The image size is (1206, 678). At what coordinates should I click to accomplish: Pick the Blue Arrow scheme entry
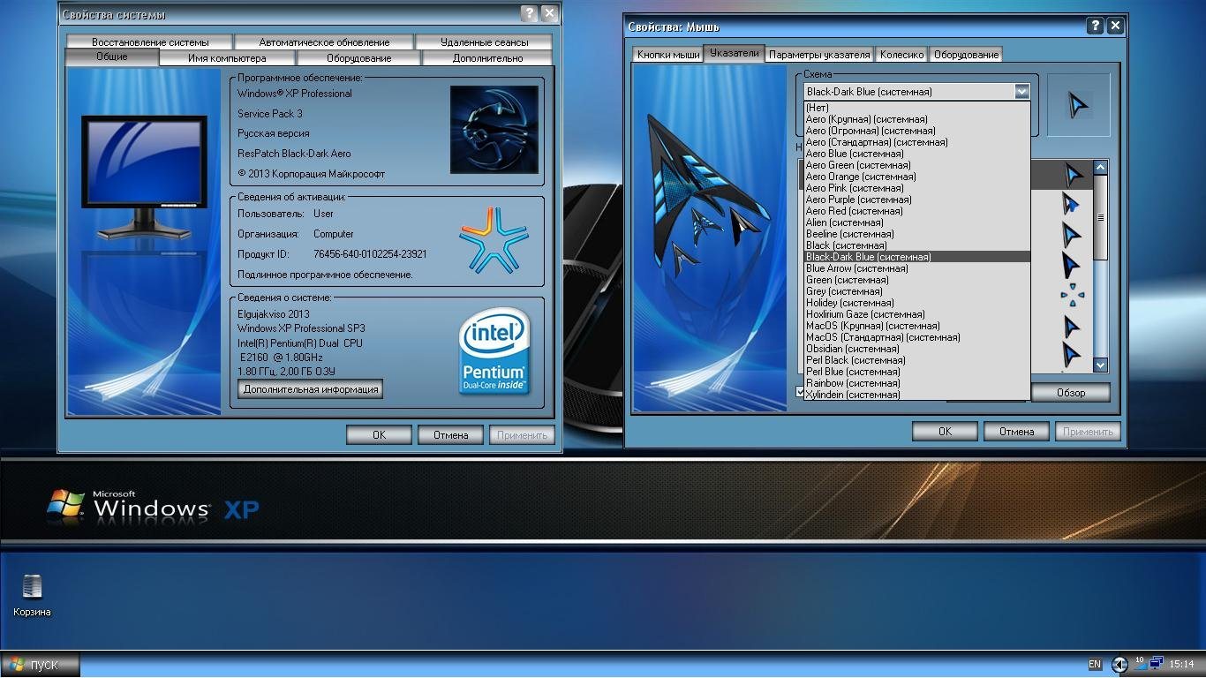[x=916, y=268]
